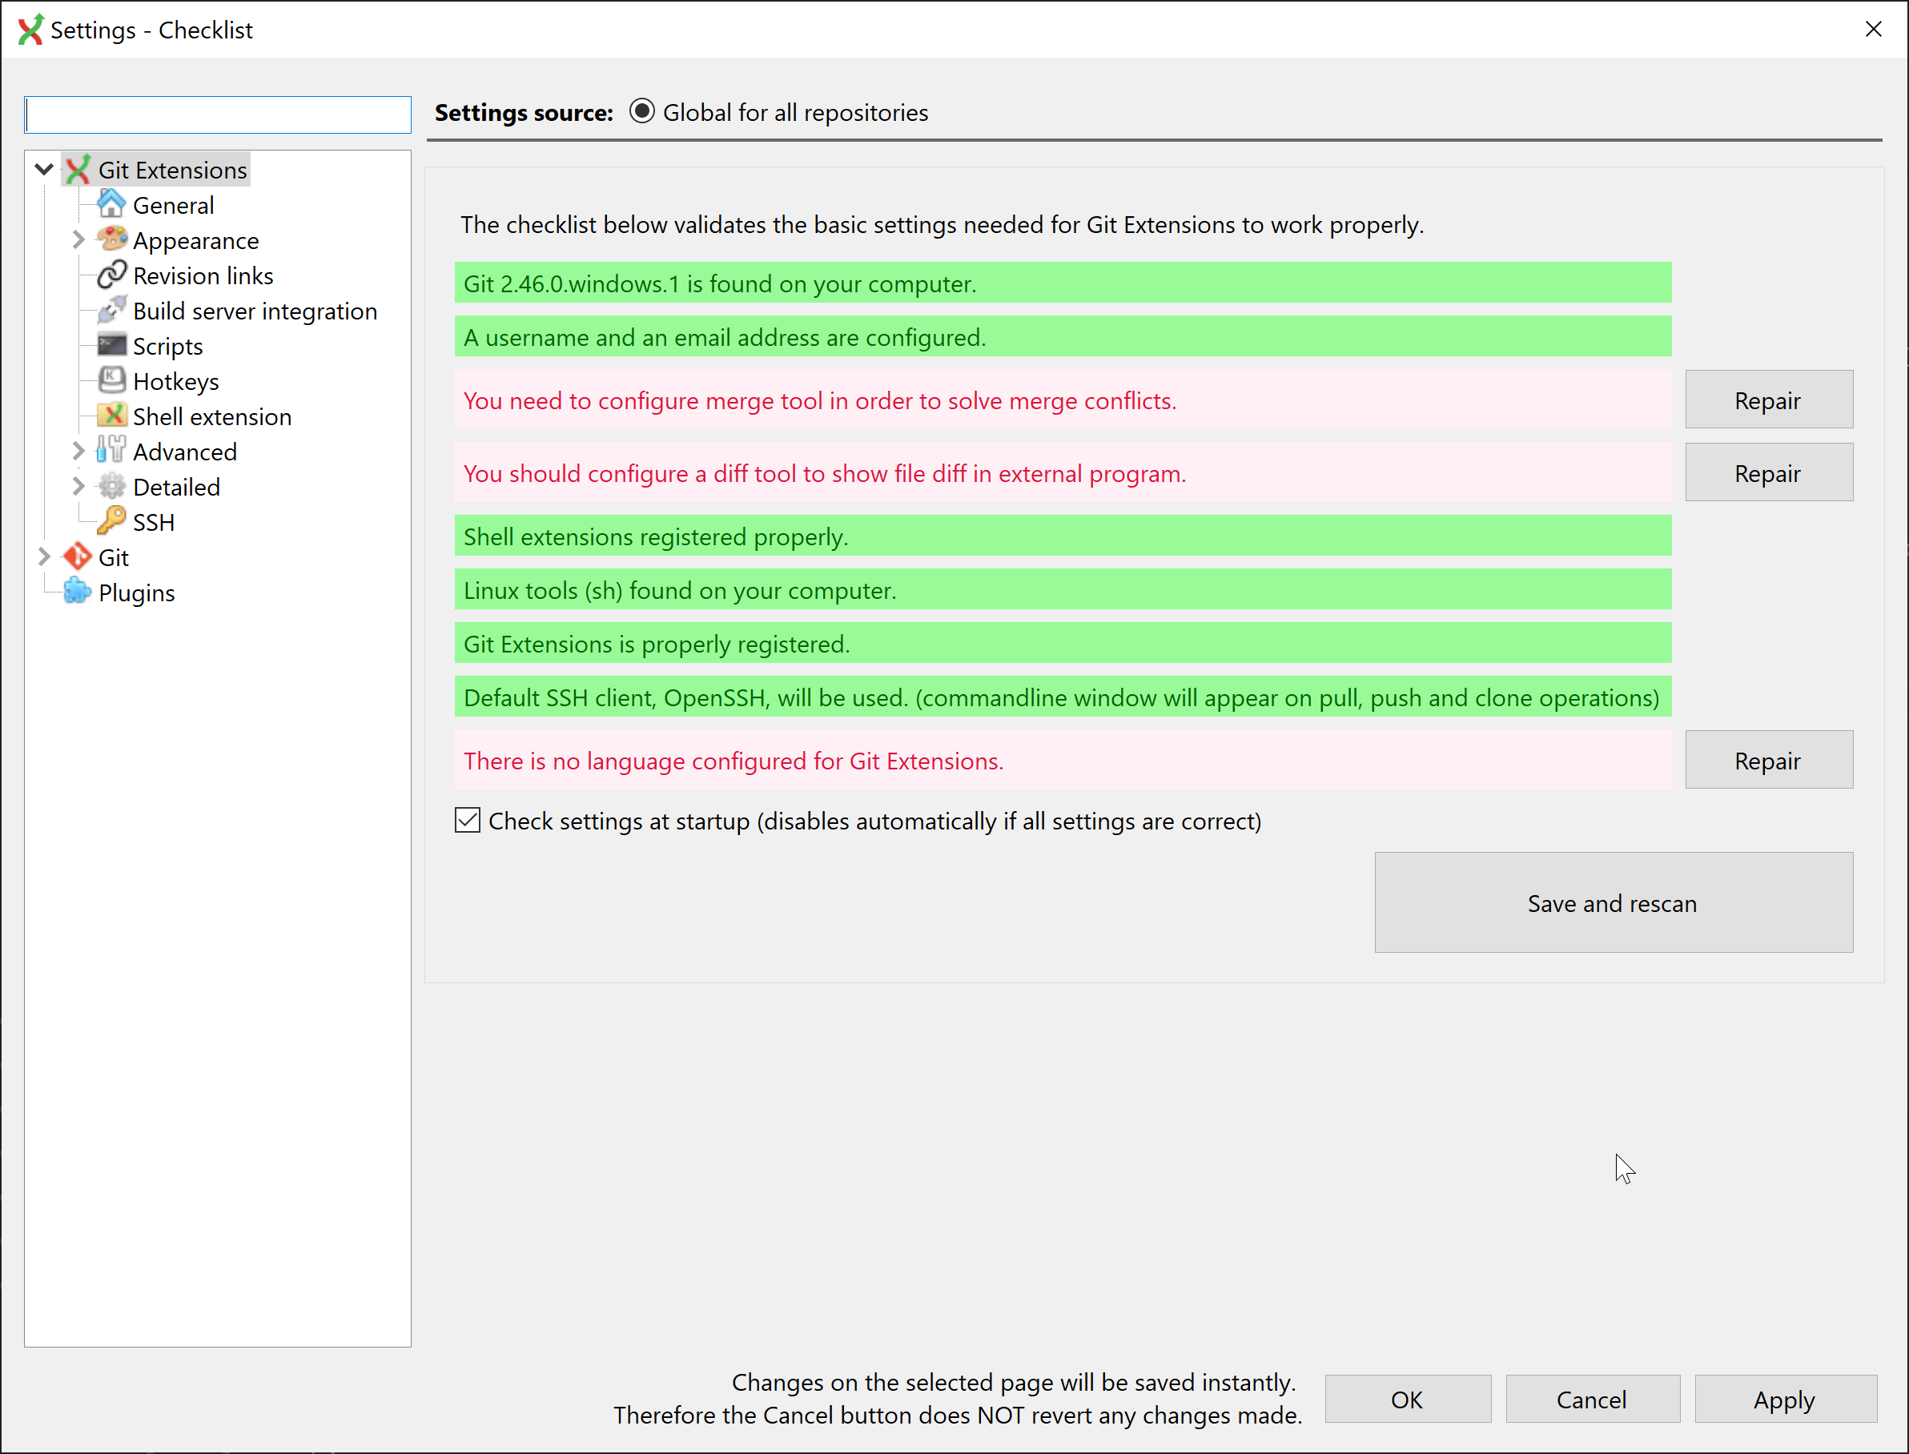Expand the Advanced settings node
The height and width of the screenshot is (1454, 1909).
pyautogui.click(x=78, y=451)
